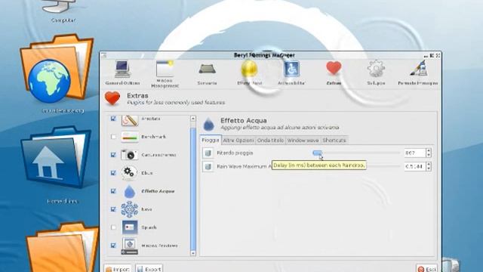The height and width of the screenshot is (272, 483).
Task: Uncheck the last plugin's checkbox below Splash
Action: (113, 246)
